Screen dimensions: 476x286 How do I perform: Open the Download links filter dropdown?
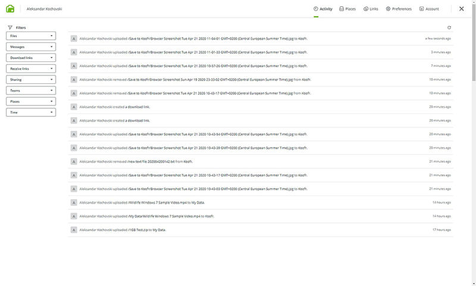pos(31,58)
